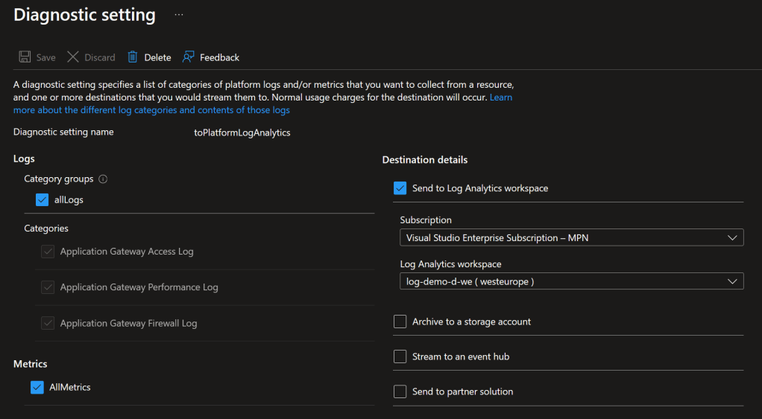Click the Feedback button label
This screenshot has width=762, height=419.
point(219,57)
